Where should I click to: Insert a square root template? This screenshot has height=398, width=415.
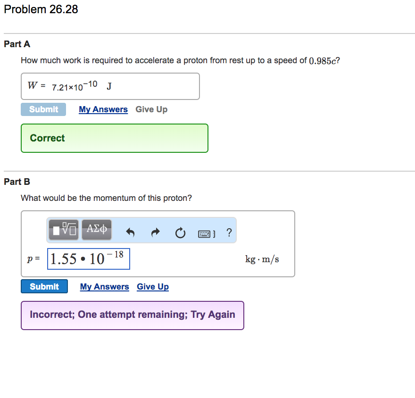click(63, 230)
